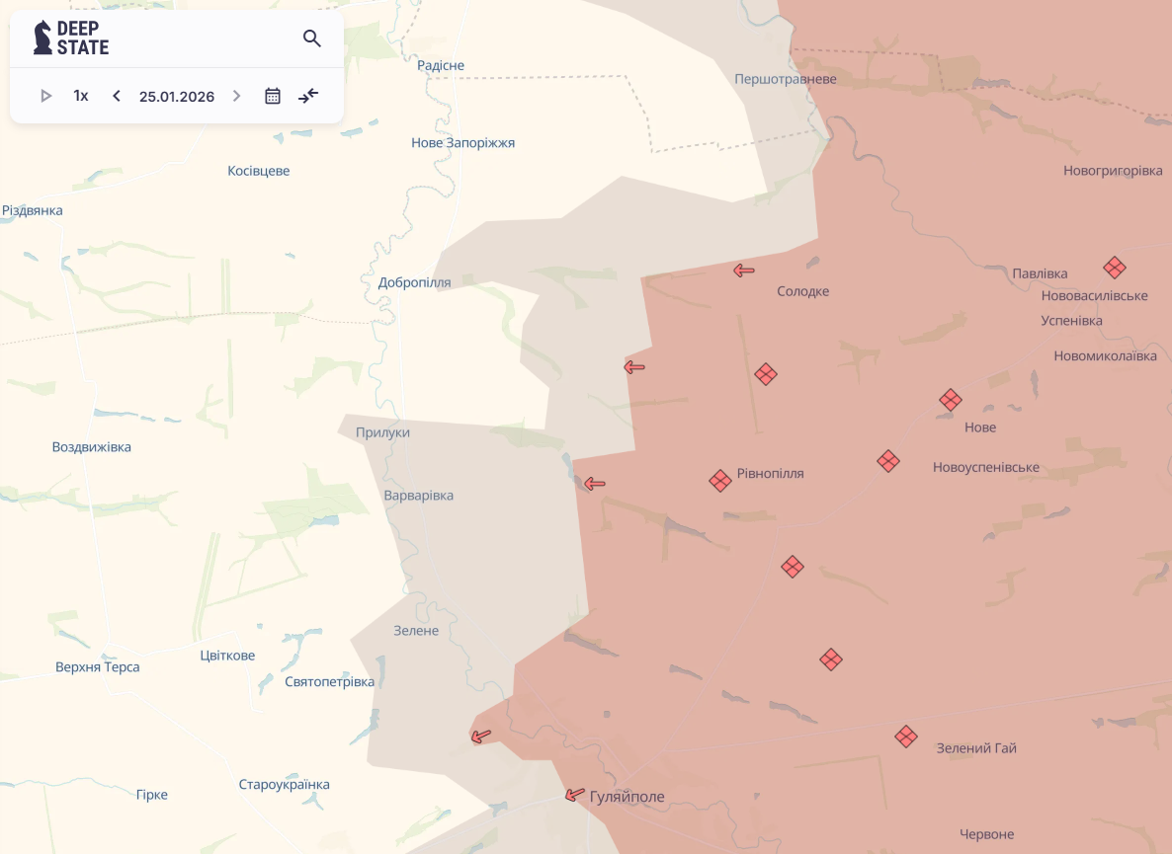Select the Косівцеве label

(259, 171)
